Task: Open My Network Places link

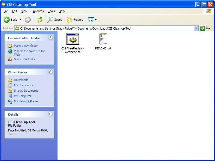Action: [x=26, y=101]
